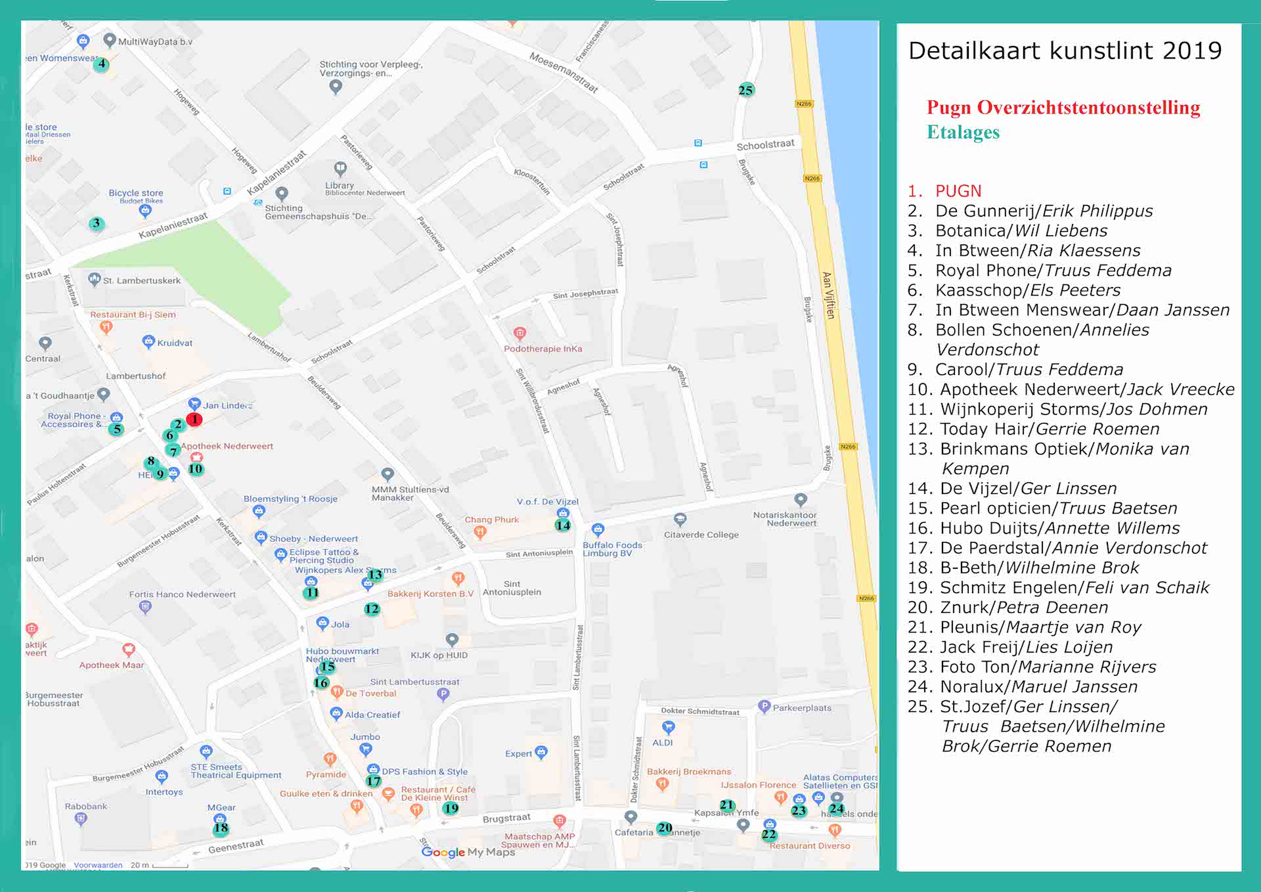Click the red PUGN marker number 1
This screenshot has height=892, width=1261.
194,419
